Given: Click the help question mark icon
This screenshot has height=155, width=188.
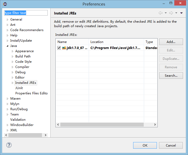Looking at the screenshot, I should (9, 145).
